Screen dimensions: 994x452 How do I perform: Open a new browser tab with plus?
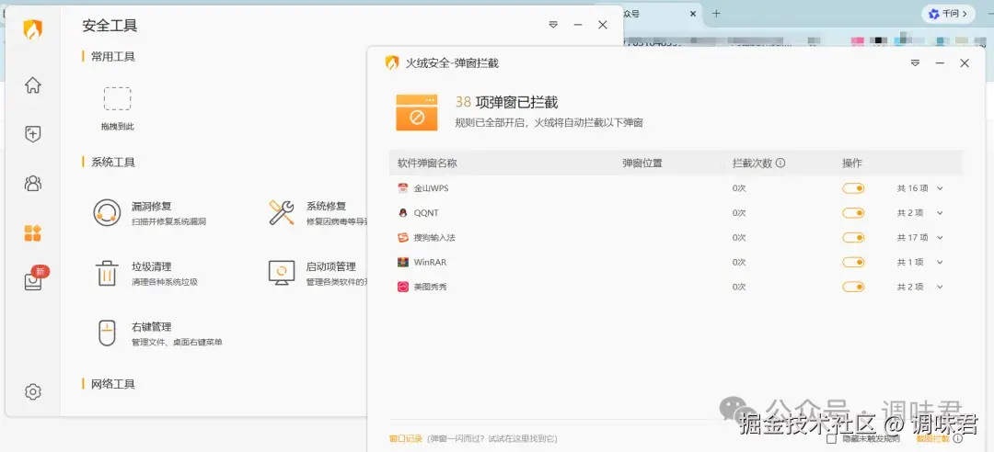point(716,13)
